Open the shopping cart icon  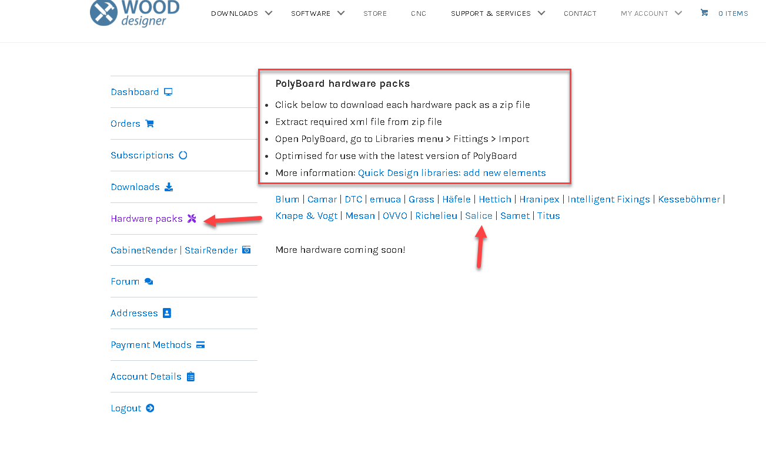click(704, 13)
